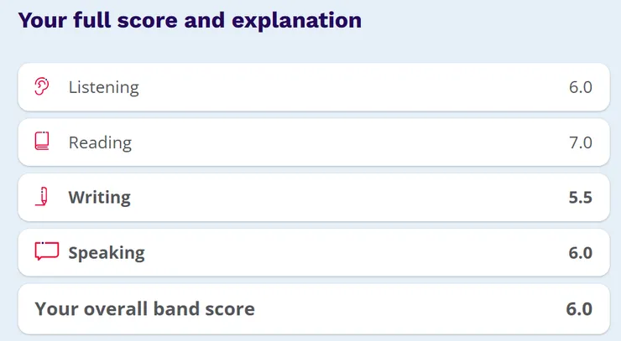The width and height of the screenshot is (621, 341).
Task: Select the Reading label text
Action: click(x=100, y=142)
